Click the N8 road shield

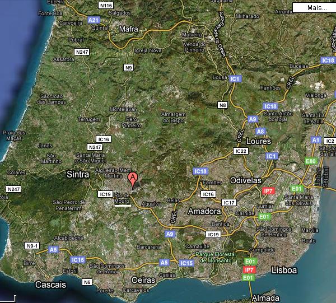pos(223,105)
